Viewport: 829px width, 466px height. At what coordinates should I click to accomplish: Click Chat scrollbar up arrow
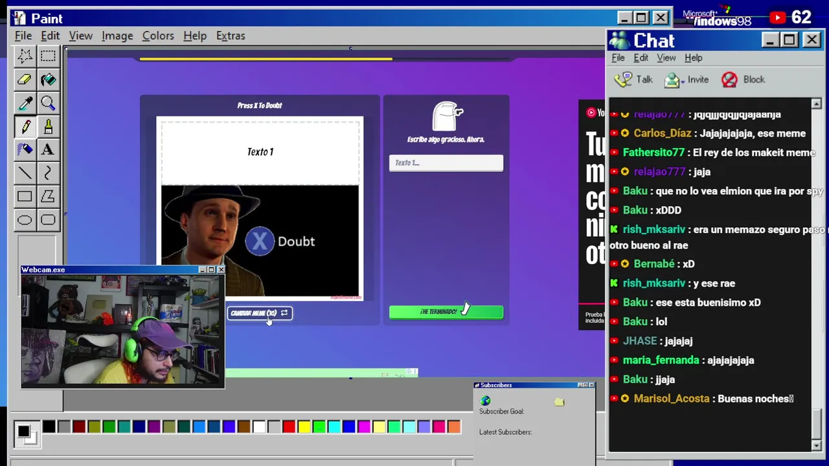[x=816, y=104]
